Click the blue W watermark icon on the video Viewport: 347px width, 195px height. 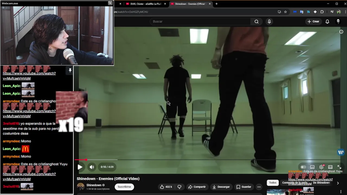[x=341, y=152]
